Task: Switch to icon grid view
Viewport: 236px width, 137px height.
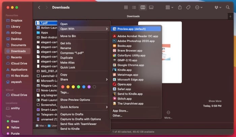Action: [126, 7]
